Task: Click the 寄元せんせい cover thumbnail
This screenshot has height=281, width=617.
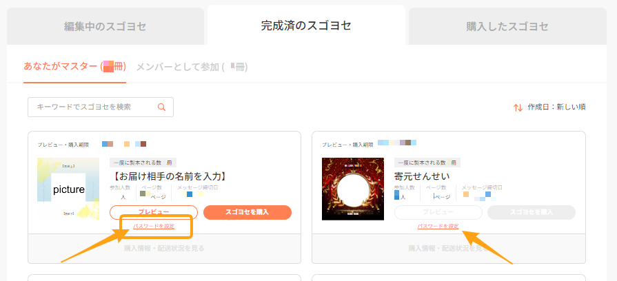Action: point(353,189)
